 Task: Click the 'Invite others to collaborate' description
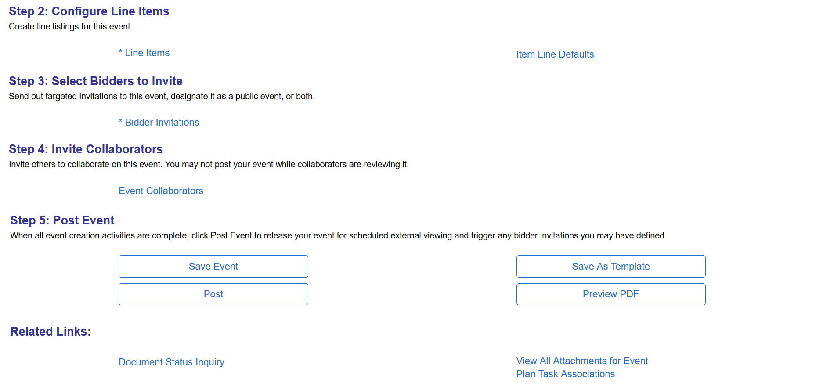pos(209,165)
